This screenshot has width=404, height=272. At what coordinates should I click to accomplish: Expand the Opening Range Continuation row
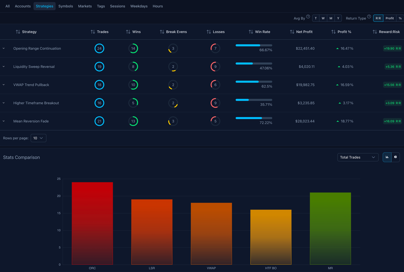coord(4,48)
